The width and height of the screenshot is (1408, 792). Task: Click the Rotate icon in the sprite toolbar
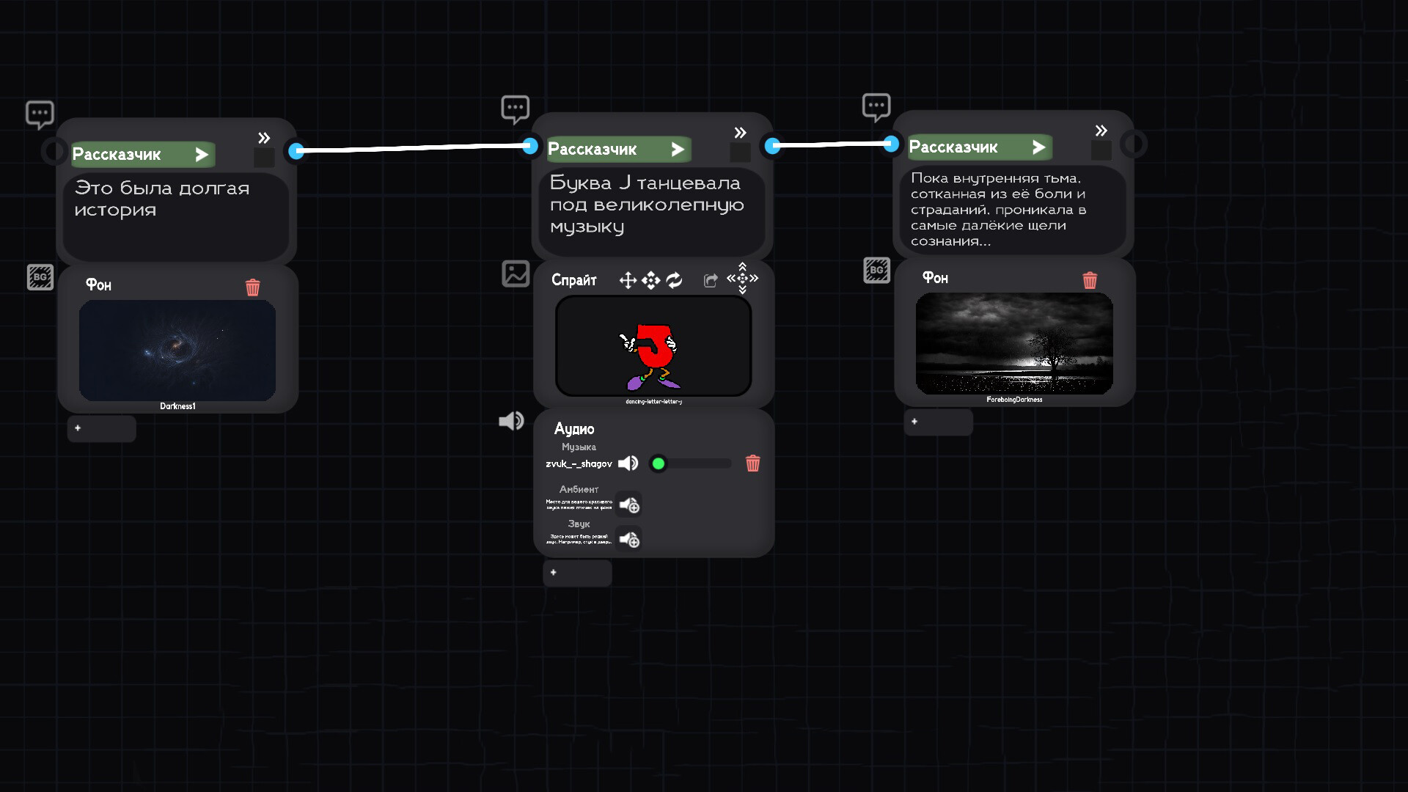pyautogui.click(x=674, y=280)
